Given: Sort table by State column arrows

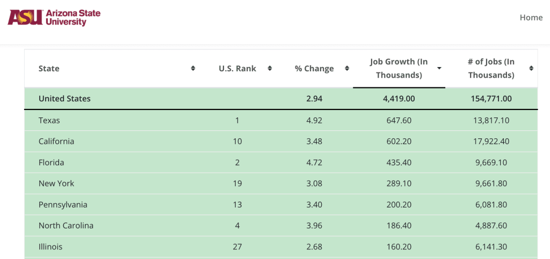Looking at the screenshot, I should (193, 68).
